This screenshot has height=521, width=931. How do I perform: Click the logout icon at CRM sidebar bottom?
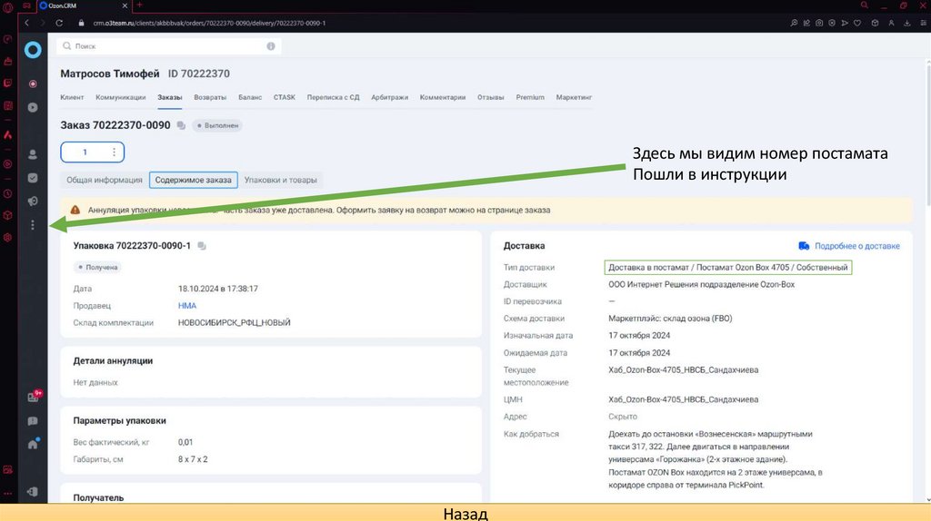(x=33, y=491)
